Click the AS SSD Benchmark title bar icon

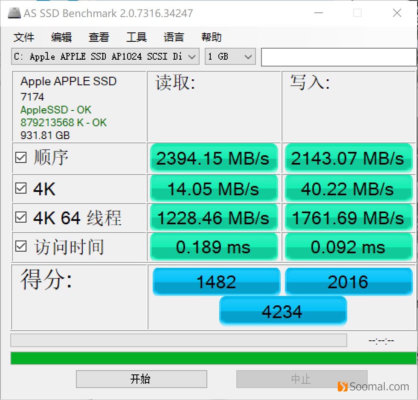point(14,13)
